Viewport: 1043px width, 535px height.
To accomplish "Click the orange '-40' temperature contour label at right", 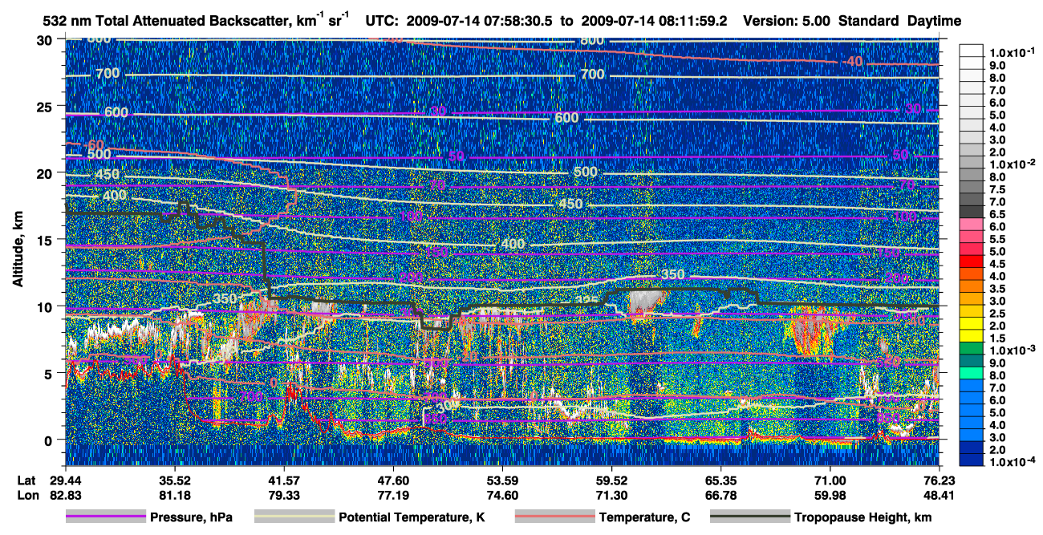I will tap(853, 63).
